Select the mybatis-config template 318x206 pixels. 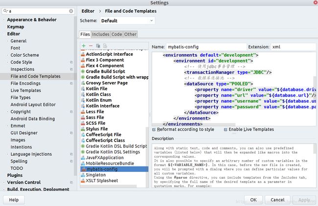114,169
